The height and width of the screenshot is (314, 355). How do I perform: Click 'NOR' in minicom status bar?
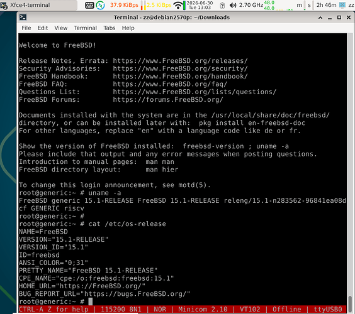(x=160, y=309)
